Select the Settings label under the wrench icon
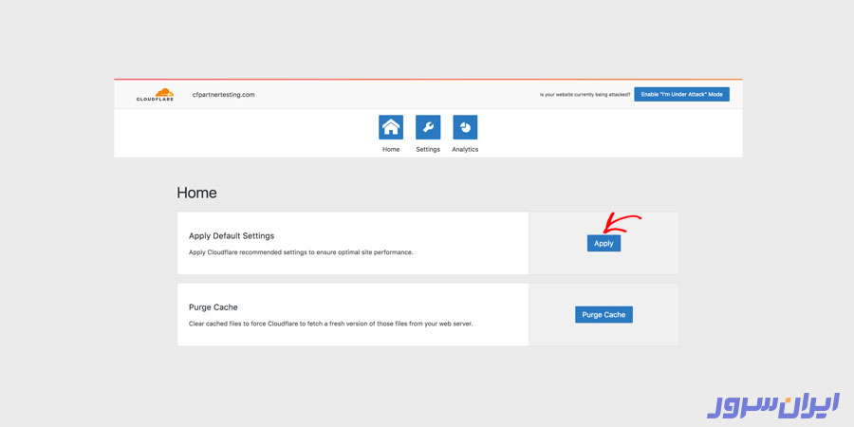854x427 pixels. coord(428,149)
